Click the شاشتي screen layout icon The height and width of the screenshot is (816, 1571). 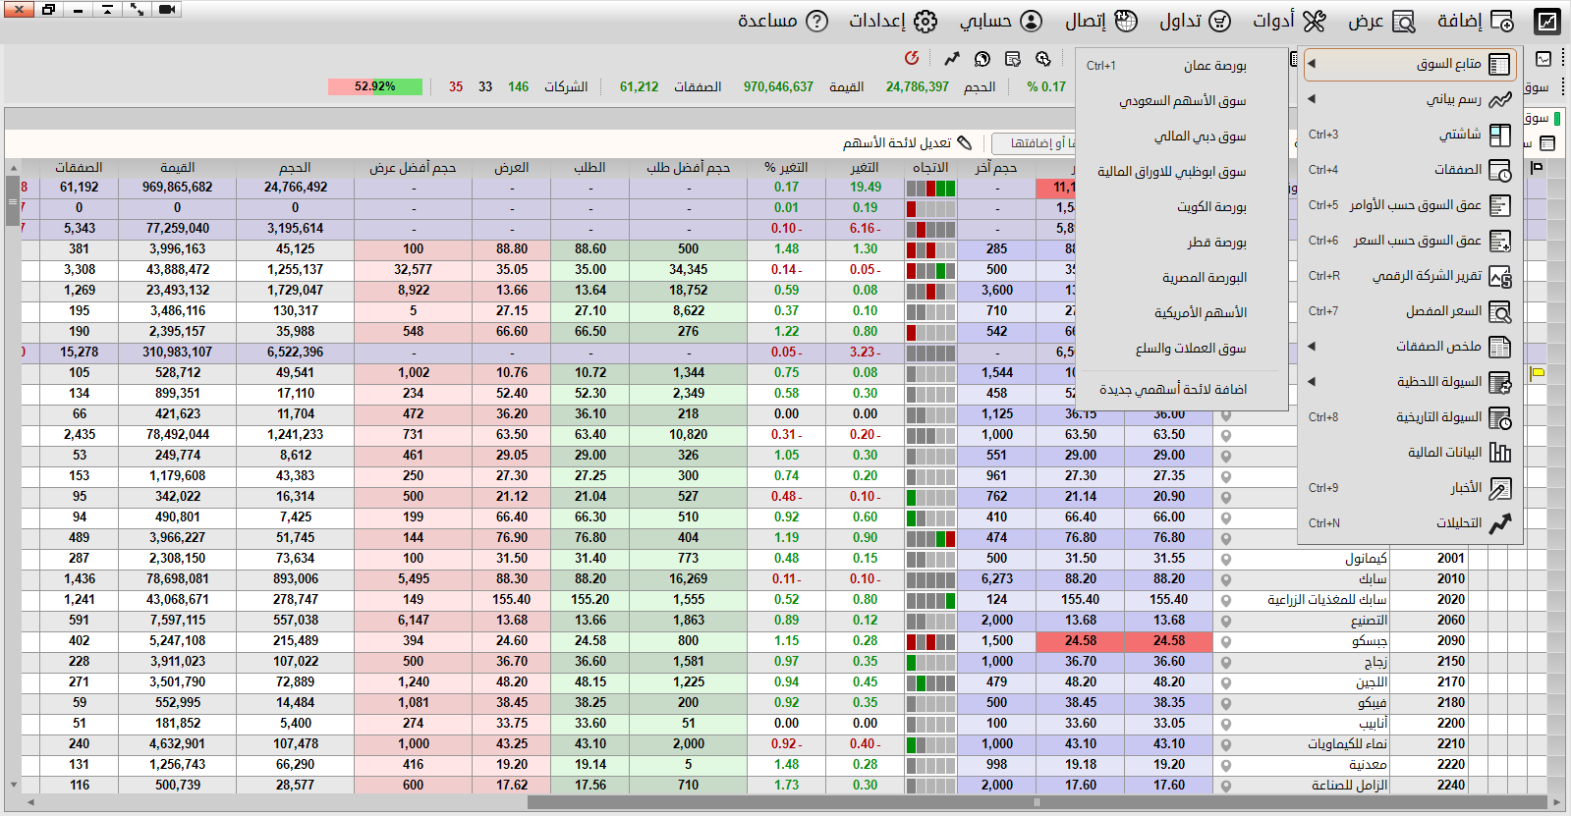tap(1500, 135)
